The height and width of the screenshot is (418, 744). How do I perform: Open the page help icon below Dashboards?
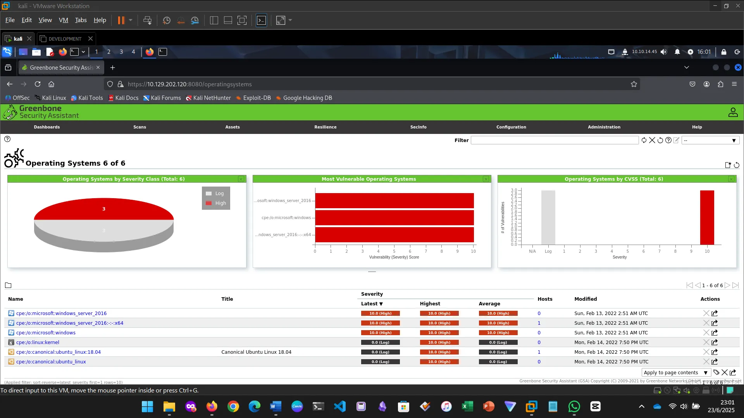pos(7,139)
